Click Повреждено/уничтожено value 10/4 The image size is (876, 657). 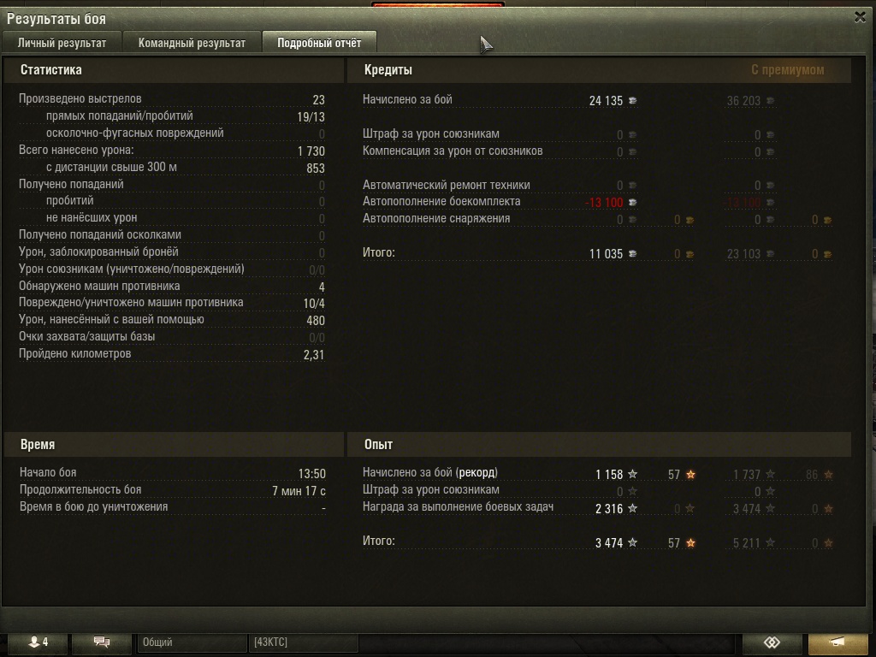pos(314,304)
